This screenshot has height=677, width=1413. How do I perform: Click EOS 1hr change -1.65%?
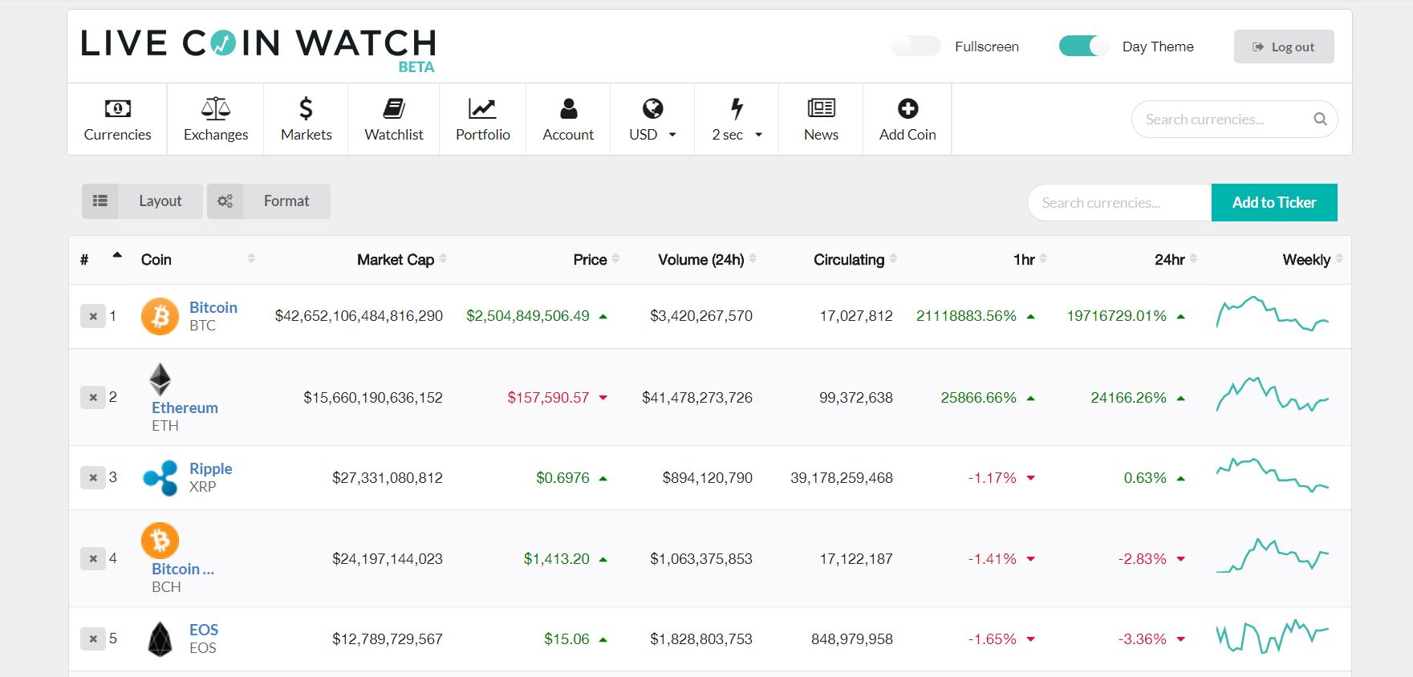(x=992, y=639)
